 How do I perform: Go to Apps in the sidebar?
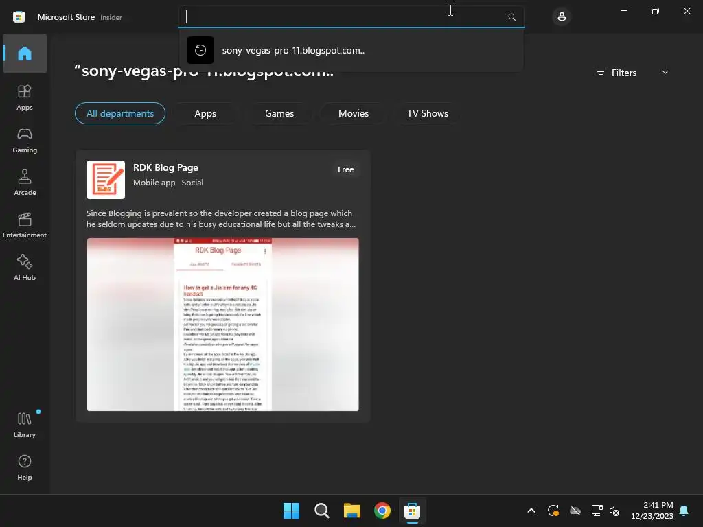pos(25,97)
